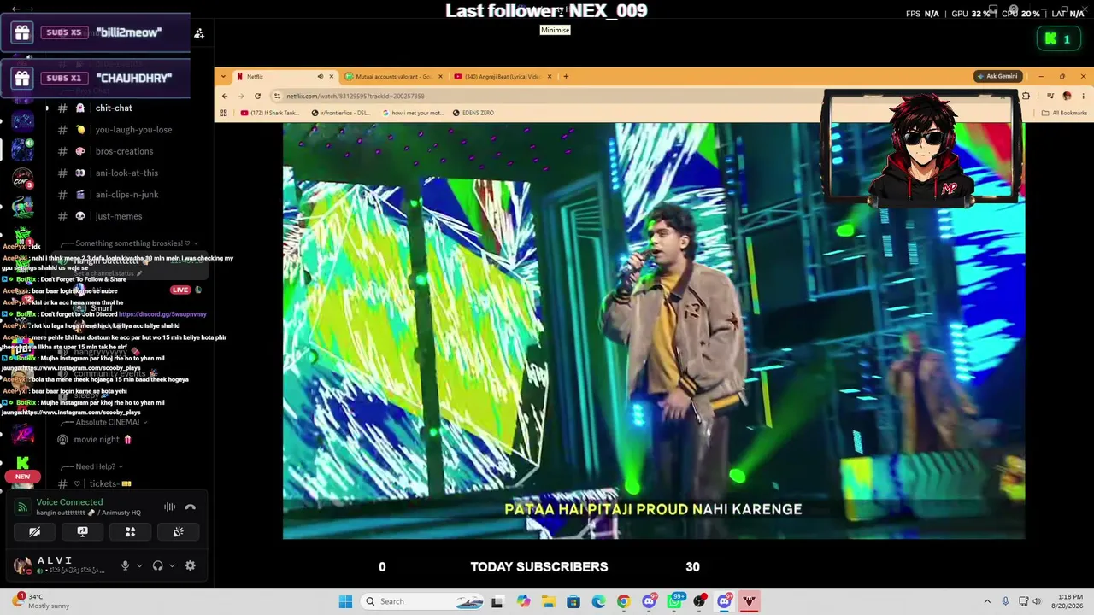Open the EDENS ZERO bookmark
The image size is (1094, 615).
[473, 113]
